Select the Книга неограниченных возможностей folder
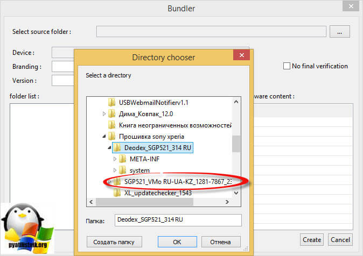This screenshot has width=363, height=256. 175,125
